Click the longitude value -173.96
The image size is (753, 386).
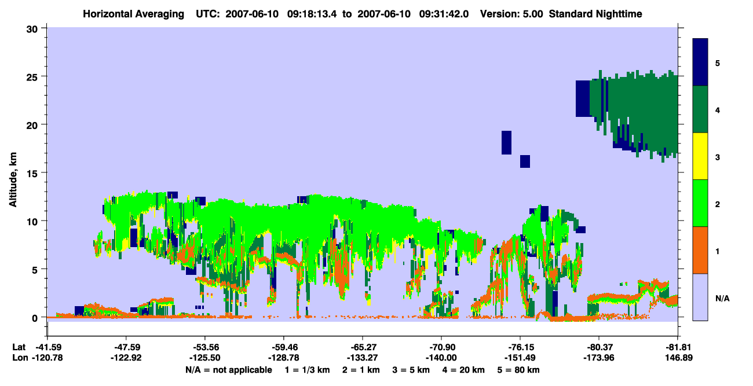[599, 358]
